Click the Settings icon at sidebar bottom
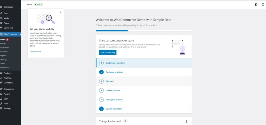Viewport: 266px width, 125px height. pyautogui.click(x=1, y=108)
